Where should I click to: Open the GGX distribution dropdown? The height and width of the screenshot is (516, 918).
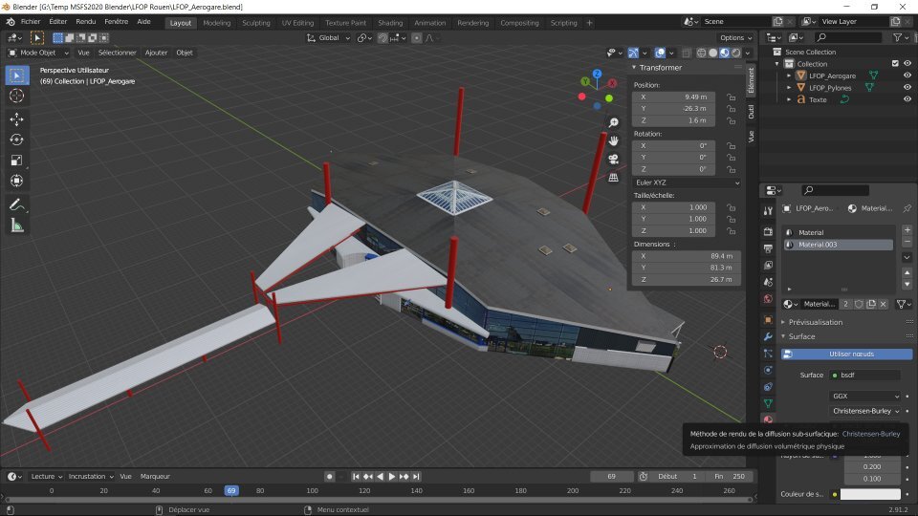point(864,396)
